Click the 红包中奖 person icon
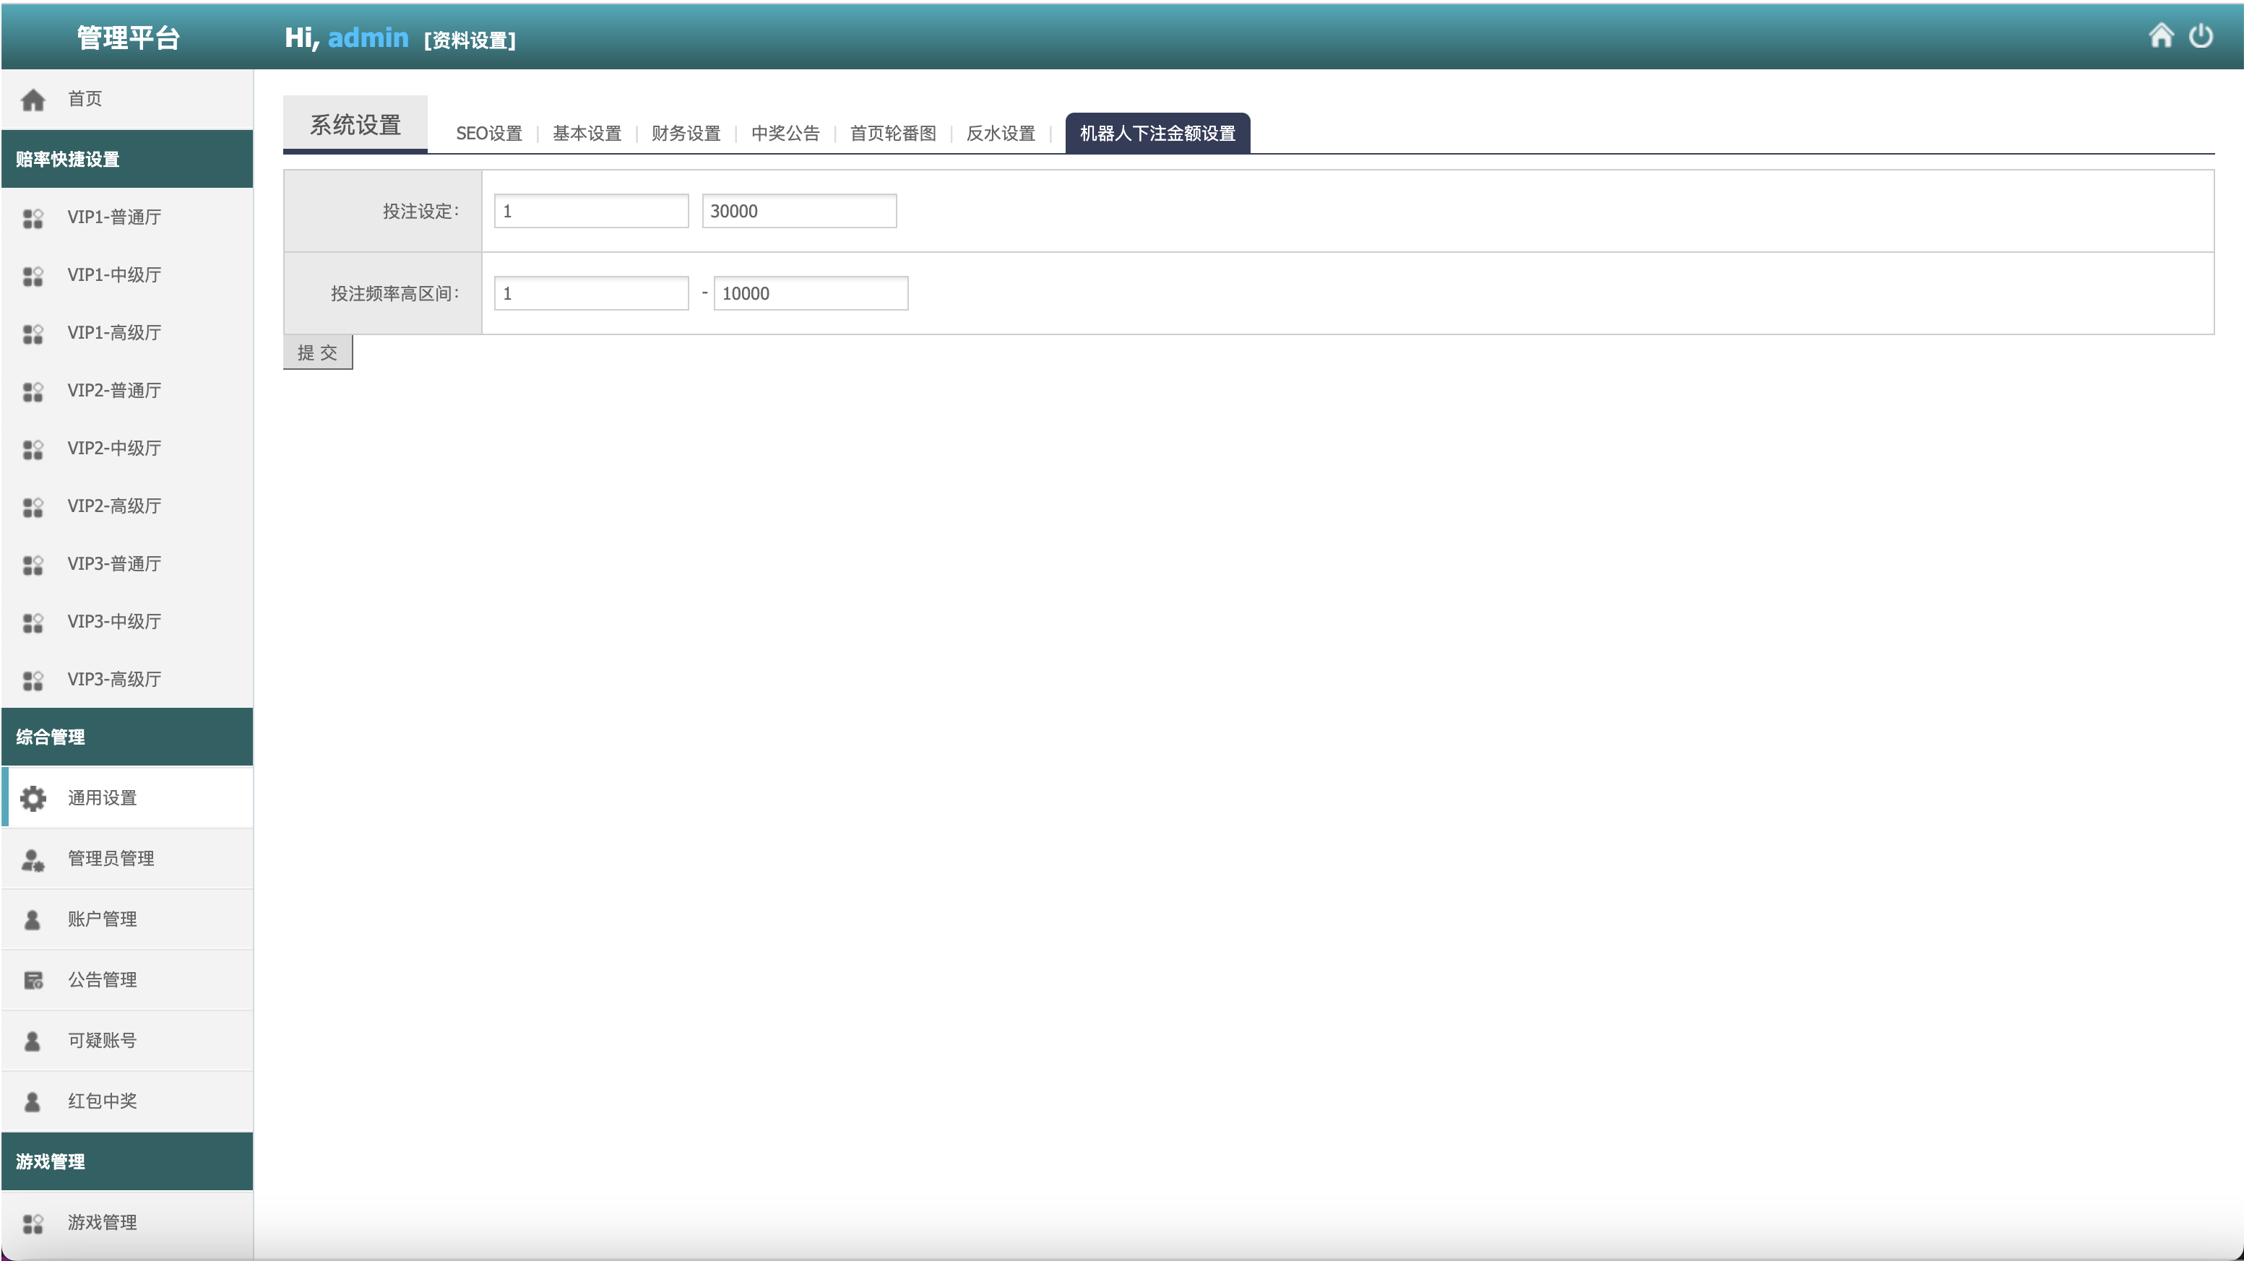This screenshot has height=1261, width=2244. [33, 1101]
